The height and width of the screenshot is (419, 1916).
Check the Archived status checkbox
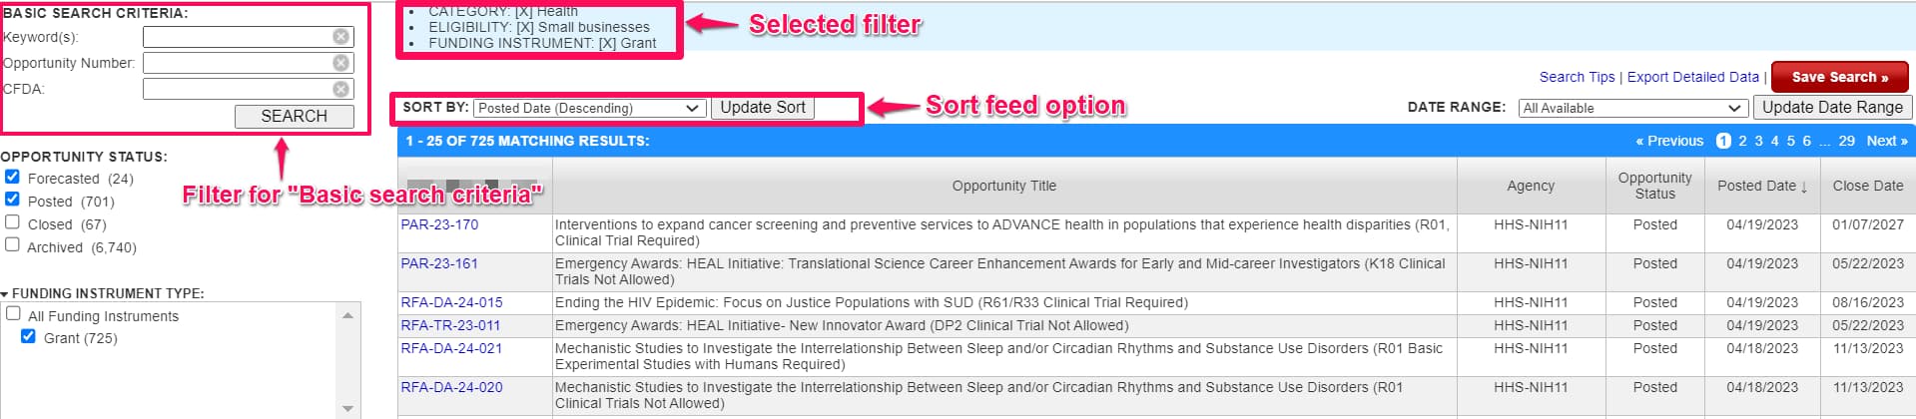coord(13,245)
